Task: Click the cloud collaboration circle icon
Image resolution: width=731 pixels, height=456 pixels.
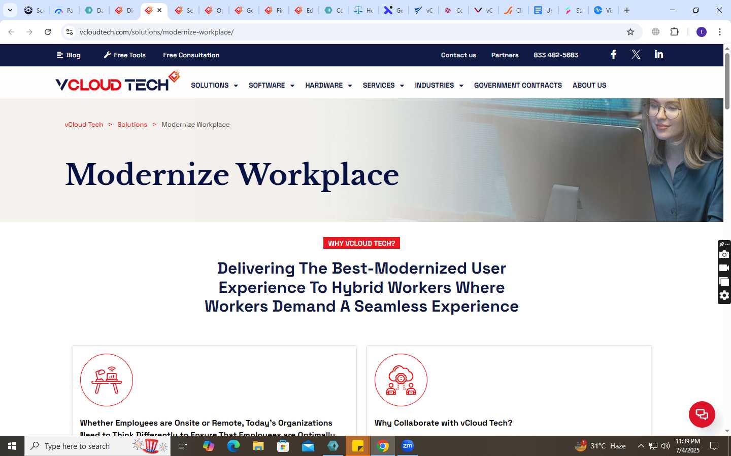Action: tap(401, 380)
